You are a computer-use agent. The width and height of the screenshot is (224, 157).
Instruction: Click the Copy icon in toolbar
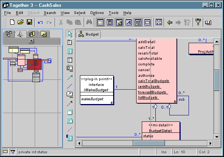tap(69, 22)
